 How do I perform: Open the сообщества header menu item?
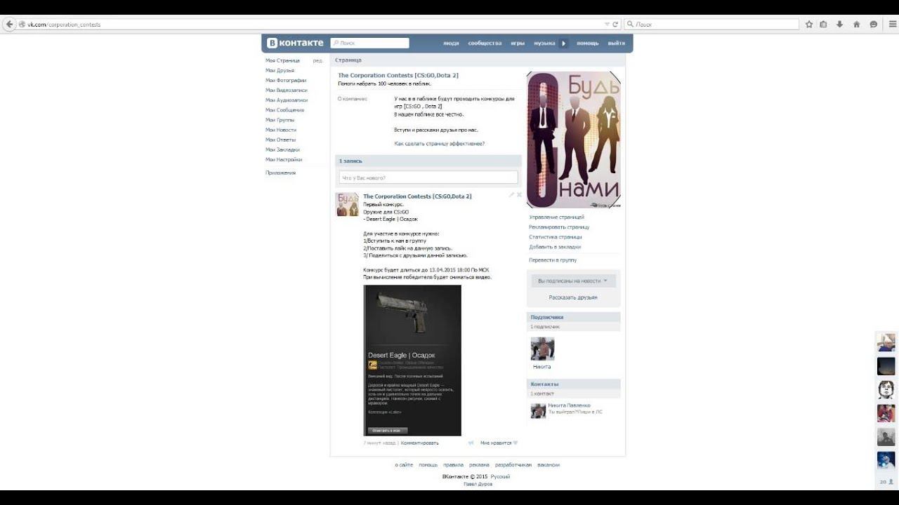click(485, 43)
